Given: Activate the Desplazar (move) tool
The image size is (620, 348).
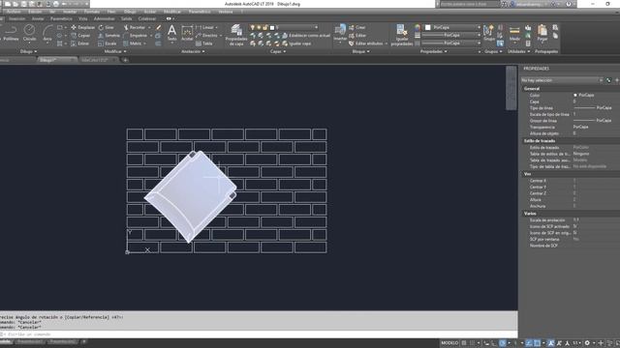Looking at the screenshot, I should tap(82, 27).
